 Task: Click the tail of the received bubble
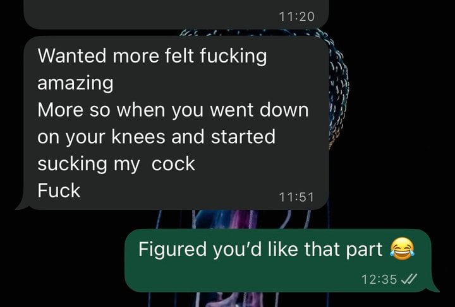[x=23, y=204]
